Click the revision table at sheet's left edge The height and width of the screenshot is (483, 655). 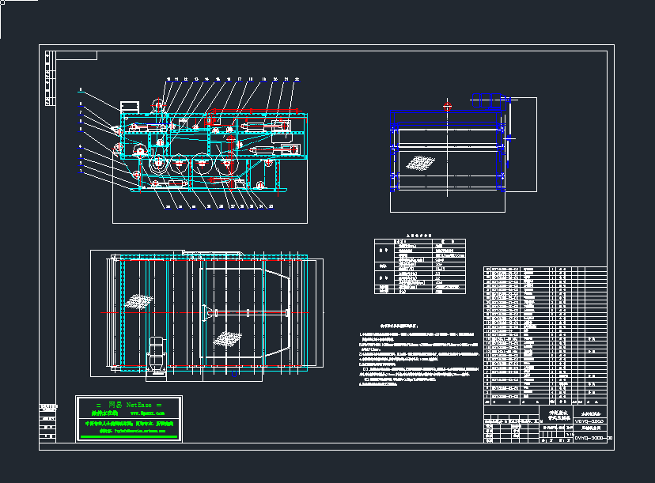click(x=48, y=421)
